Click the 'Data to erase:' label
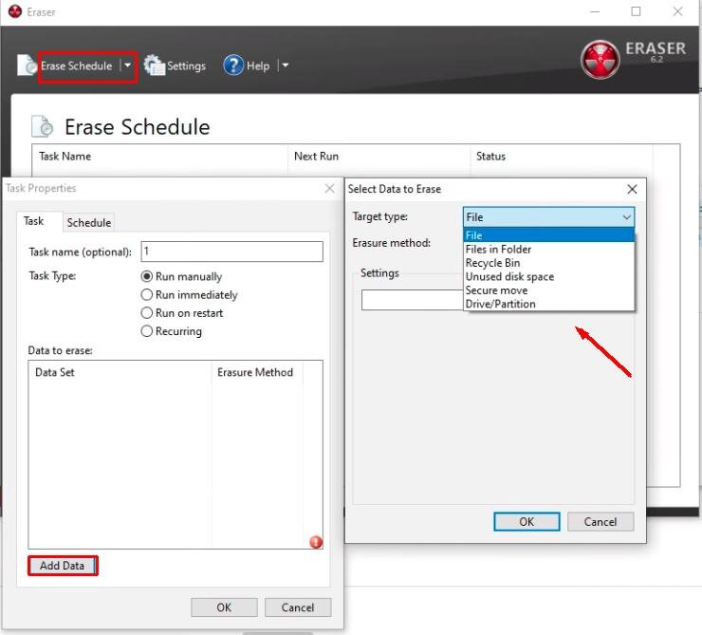Screen dimensions: 702x635 [x=60, y=350]
